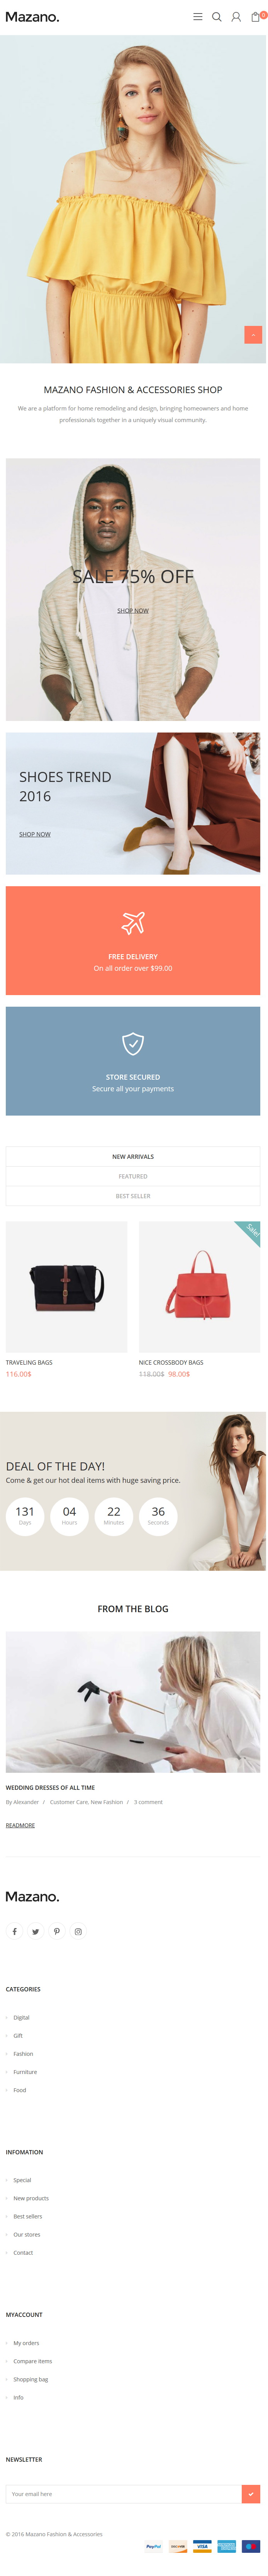
Task: Click the Your email here field
Action: point(124,2494)
